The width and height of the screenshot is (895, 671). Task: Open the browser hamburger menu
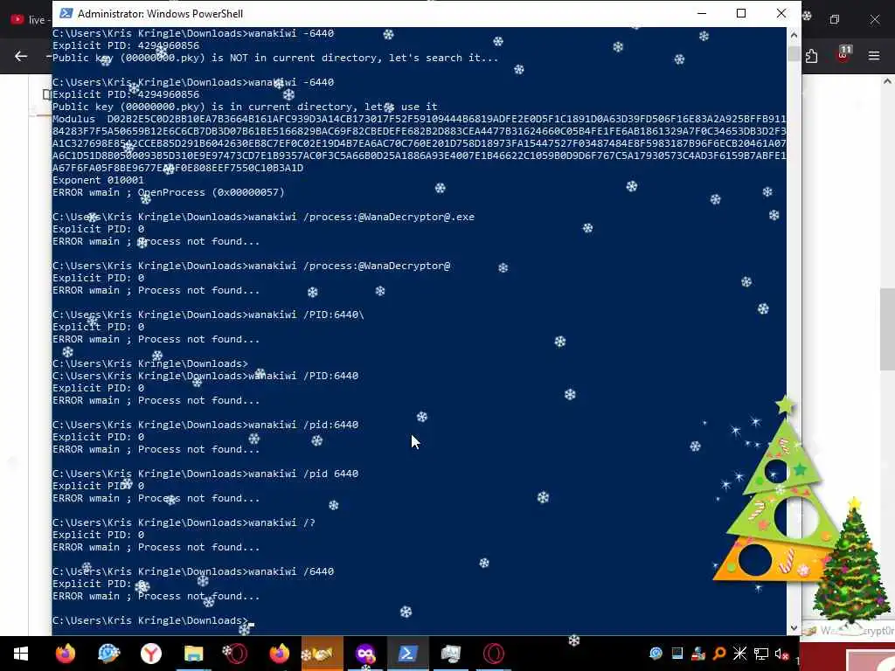pos(874,56)
